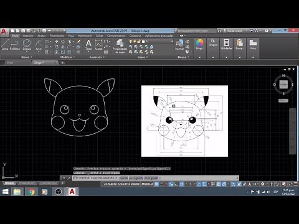The height and width of the screenshot is (224, 299).
Task: Select the Línea draw tool
Action: click(x=5, y=45)
